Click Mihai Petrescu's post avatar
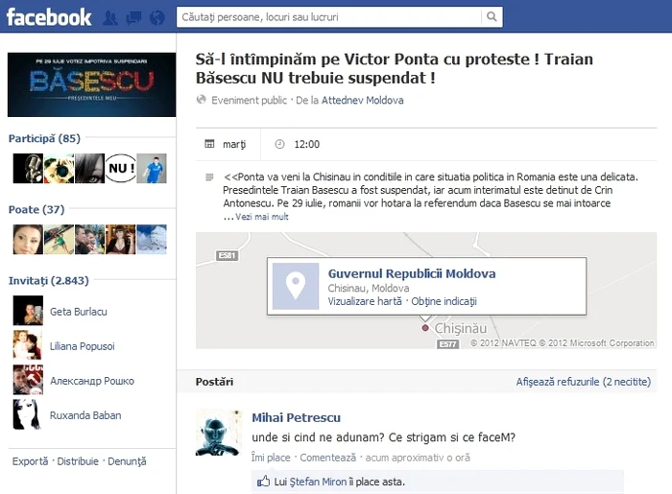Screen dimensions: 672x494 pyautogui.click(x=219, y=433)
